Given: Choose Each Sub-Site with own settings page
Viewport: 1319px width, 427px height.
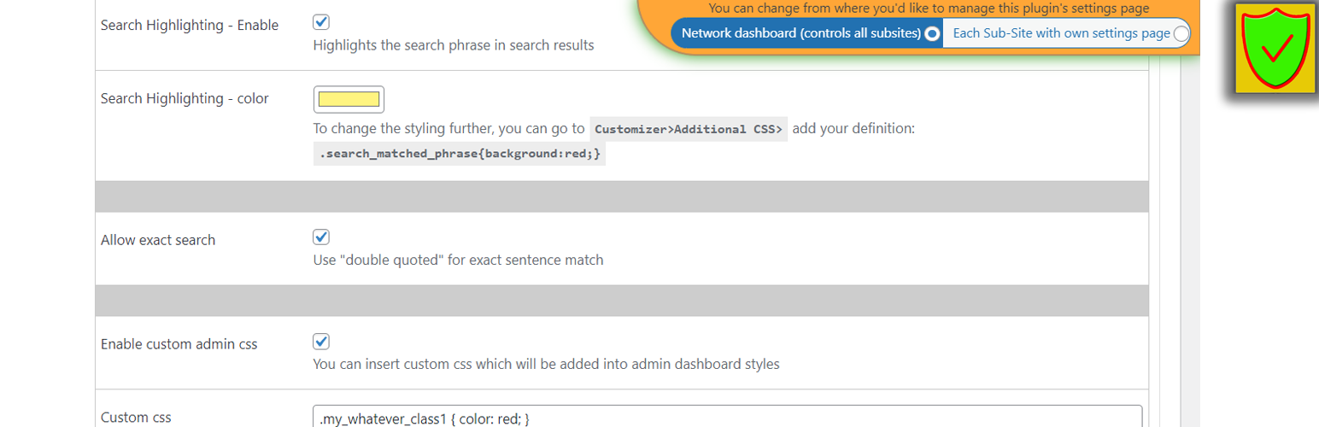Looking at the screenshot, I should pyautogui.click(x=1181, y=33).
